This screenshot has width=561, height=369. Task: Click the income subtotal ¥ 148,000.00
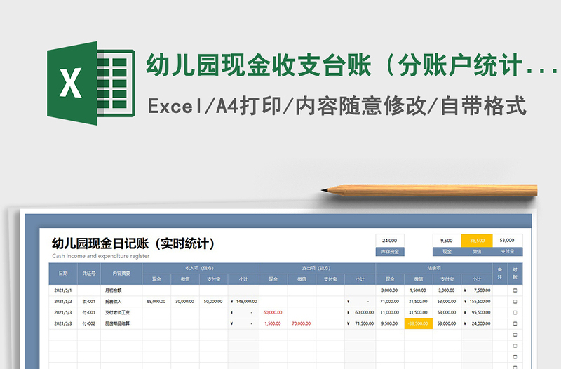coord(243,302)
